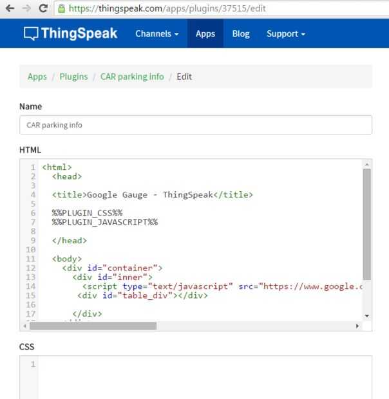Focus the Name text field
The width and height of the screenshot is (389, 399).
(x=196, y=125)
